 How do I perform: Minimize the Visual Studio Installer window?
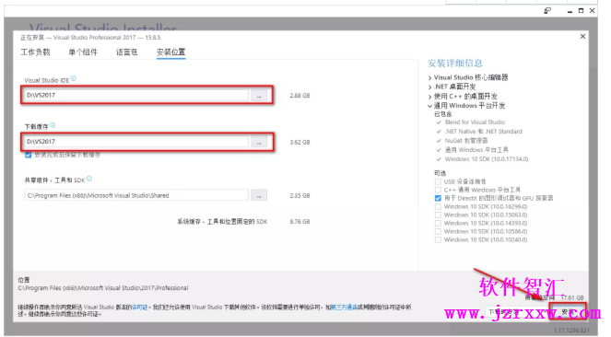[570, 11]
